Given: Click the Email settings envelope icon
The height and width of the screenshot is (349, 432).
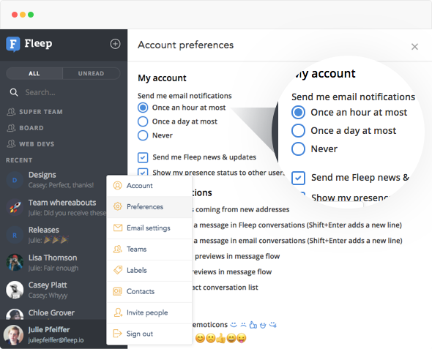Looking at the screenshot, I should coord(118,228).
